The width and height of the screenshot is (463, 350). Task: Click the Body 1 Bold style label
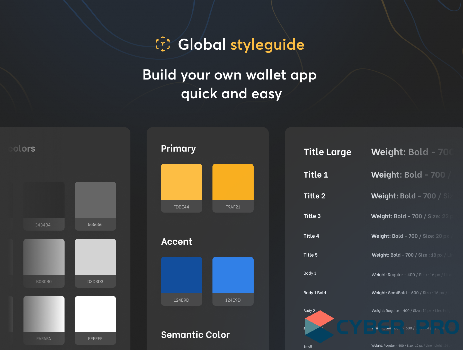[315, 293]
